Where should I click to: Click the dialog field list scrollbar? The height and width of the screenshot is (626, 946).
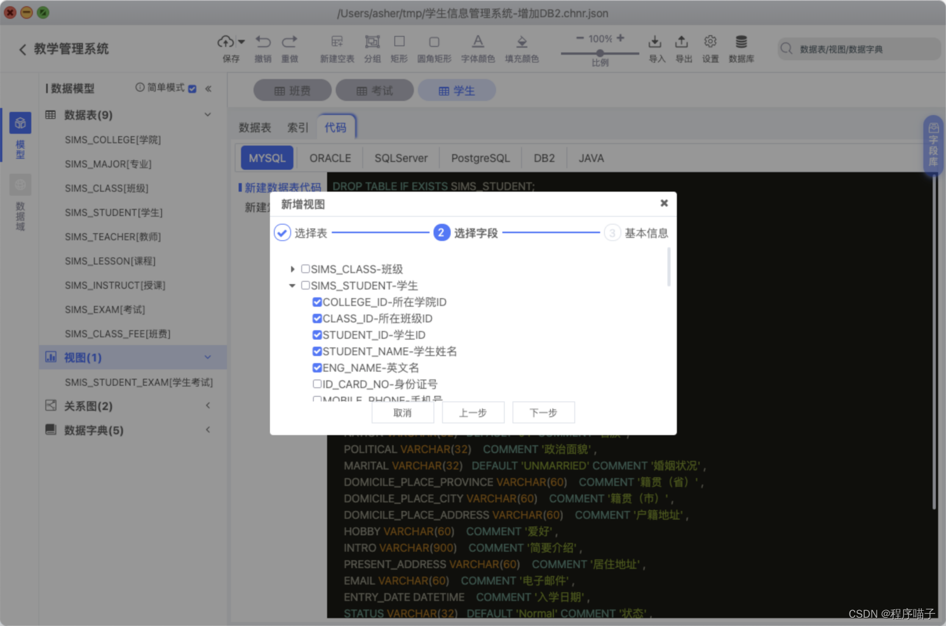click(668, 267)
